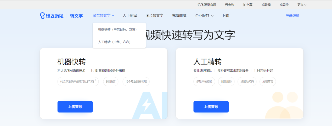The width and height of the screenshot is (332, 126).
Task: Click 登录/注册 link
Action: click(292, 16)
